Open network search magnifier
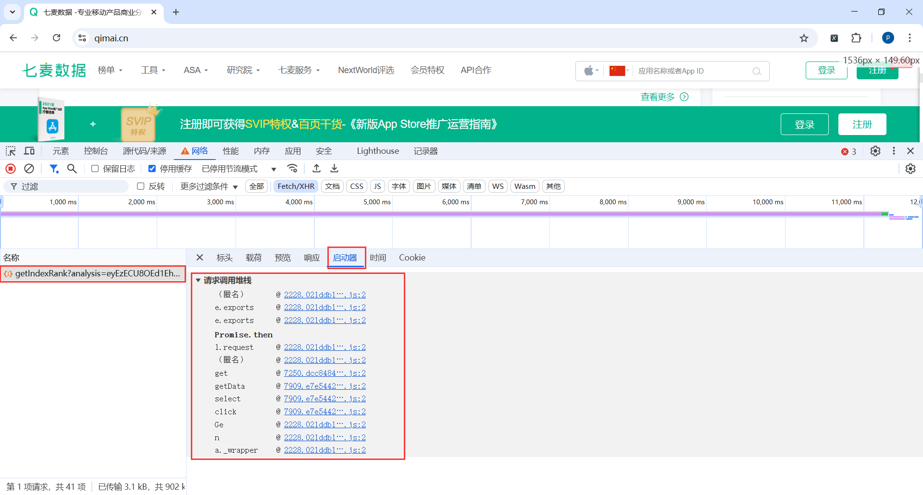923x495 pixels. (x=72, y=169)
